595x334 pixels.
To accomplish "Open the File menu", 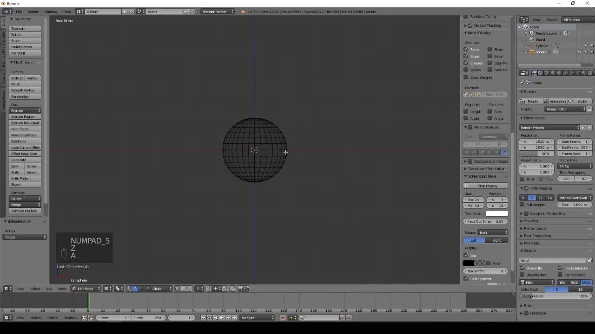I will click(19, 12).
